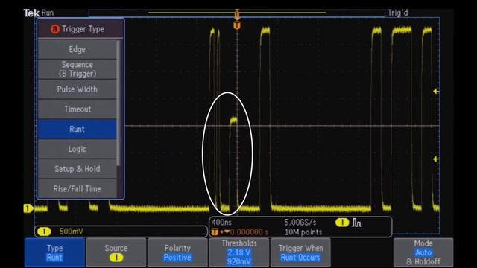Screen dimensions: 477x268
Task: Open the Source channel 1 button
Action: pos(116,252)
